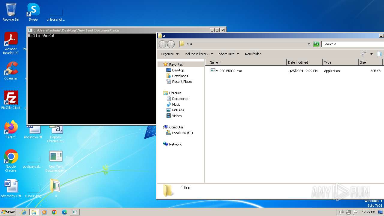Viewport: 384px width, 216px height.
Task: Sort files by the Name column
Action: click(x=246, y=62)
